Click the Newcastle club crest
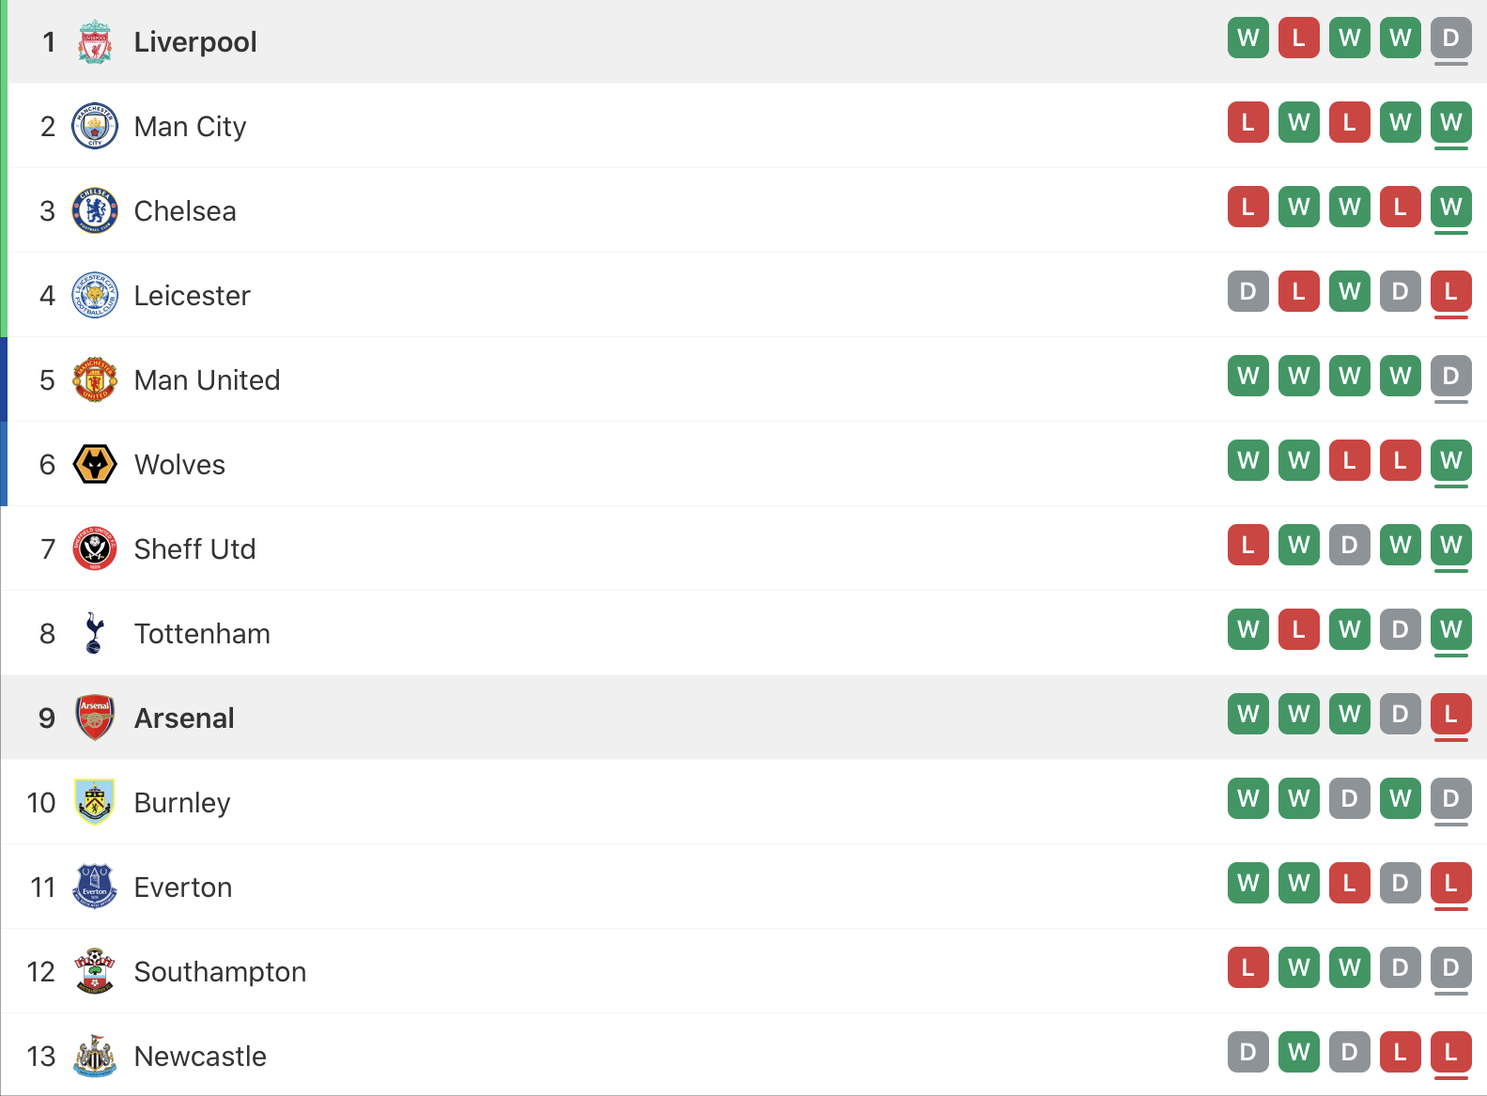 95,1056
